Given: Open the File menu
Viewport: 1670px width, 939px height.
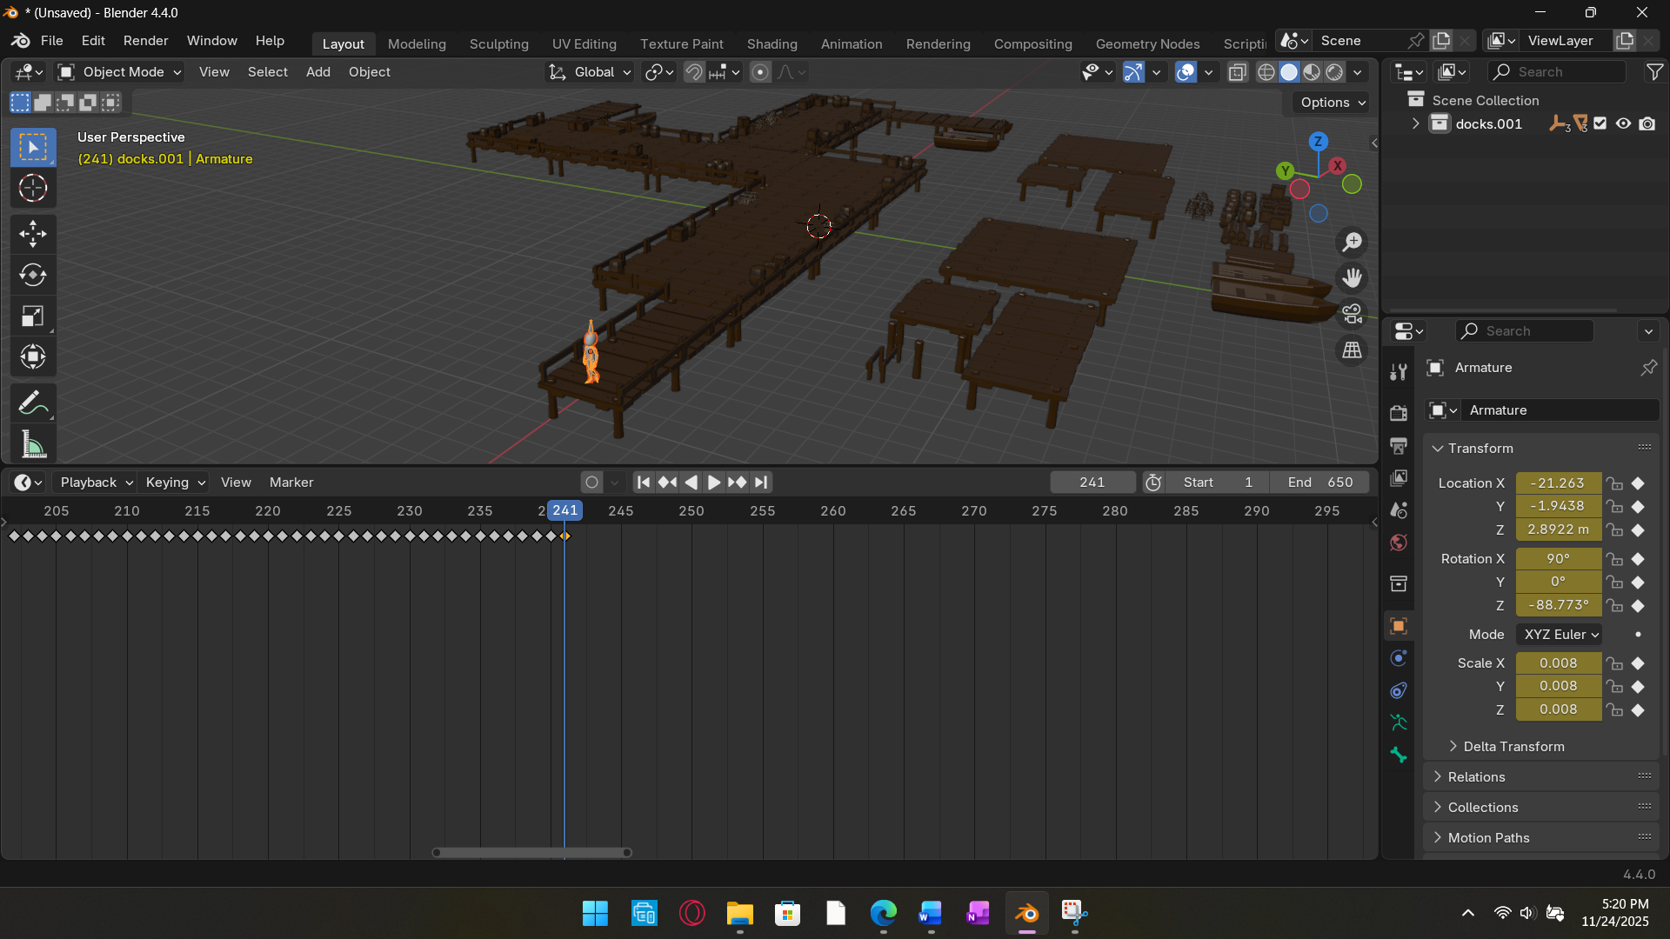Looking at the screenshot, I should [51, 41].
